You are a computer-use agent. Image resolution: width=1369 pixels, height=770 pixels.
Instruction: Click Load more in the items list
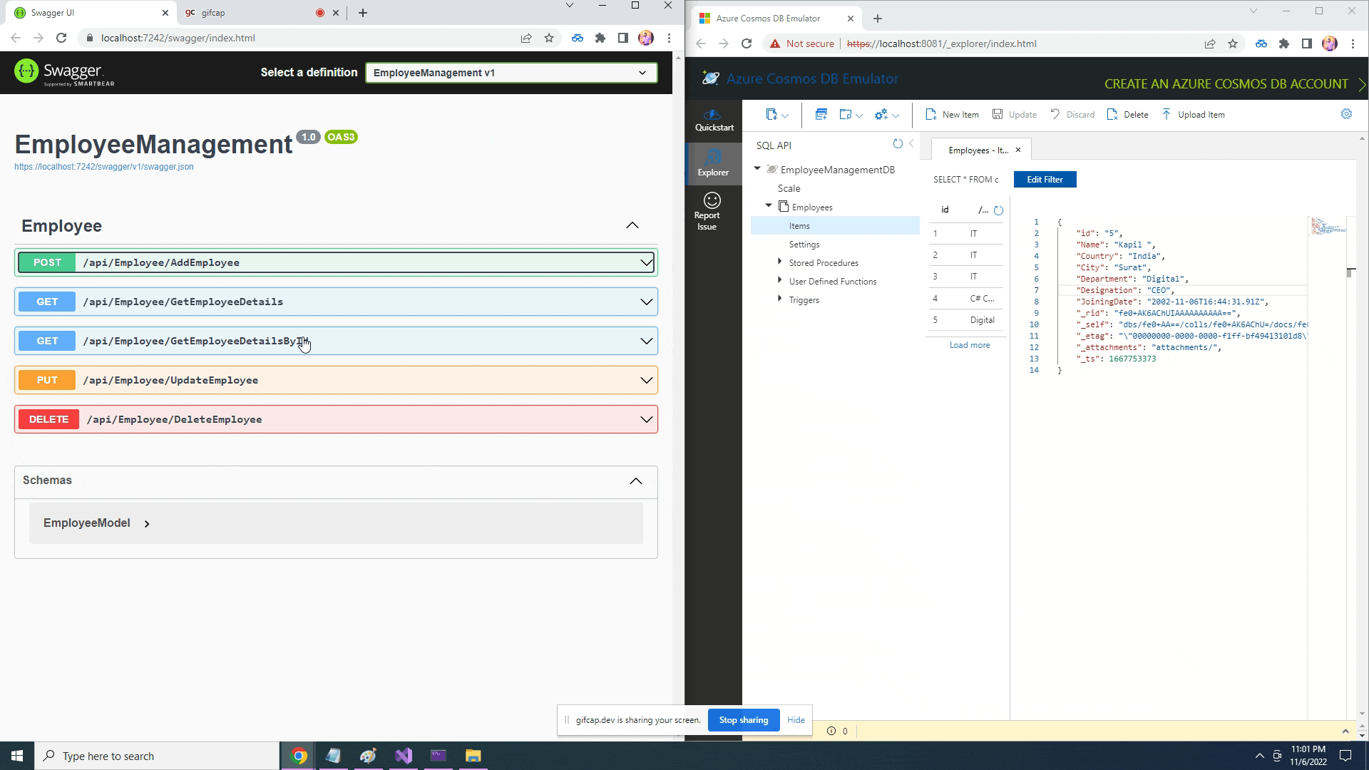coord(969,344)
